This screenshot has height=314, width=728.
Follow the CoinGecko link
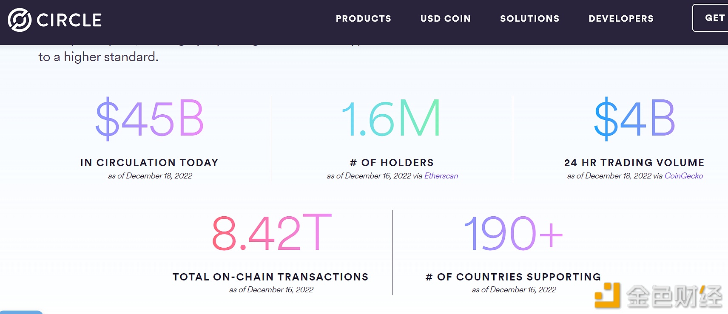coord(684,176)
